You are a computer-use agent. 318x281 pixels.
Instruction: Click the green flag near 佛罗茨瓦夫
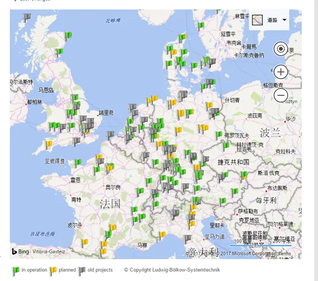point(218,135)
